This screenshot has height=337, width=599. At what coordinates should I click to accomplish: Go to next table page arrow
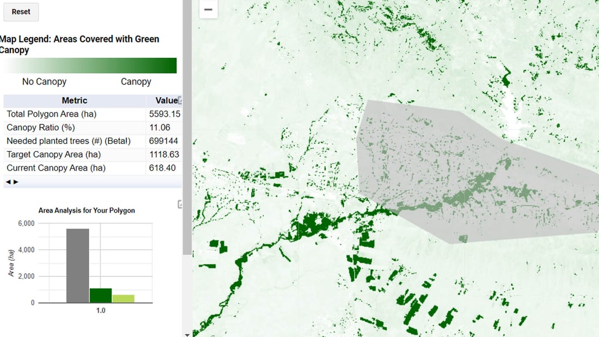pyautogui.click(x=16, y=182)
